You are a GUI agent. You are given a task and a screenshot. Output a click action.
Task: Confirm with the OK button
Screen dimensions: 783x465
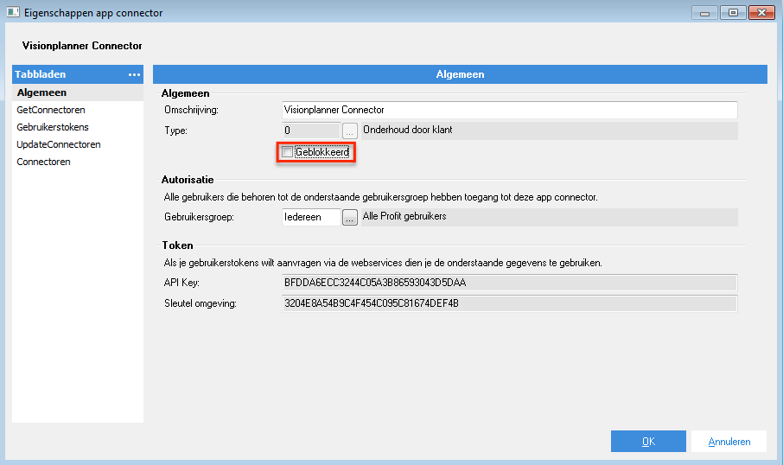point(648,442)
